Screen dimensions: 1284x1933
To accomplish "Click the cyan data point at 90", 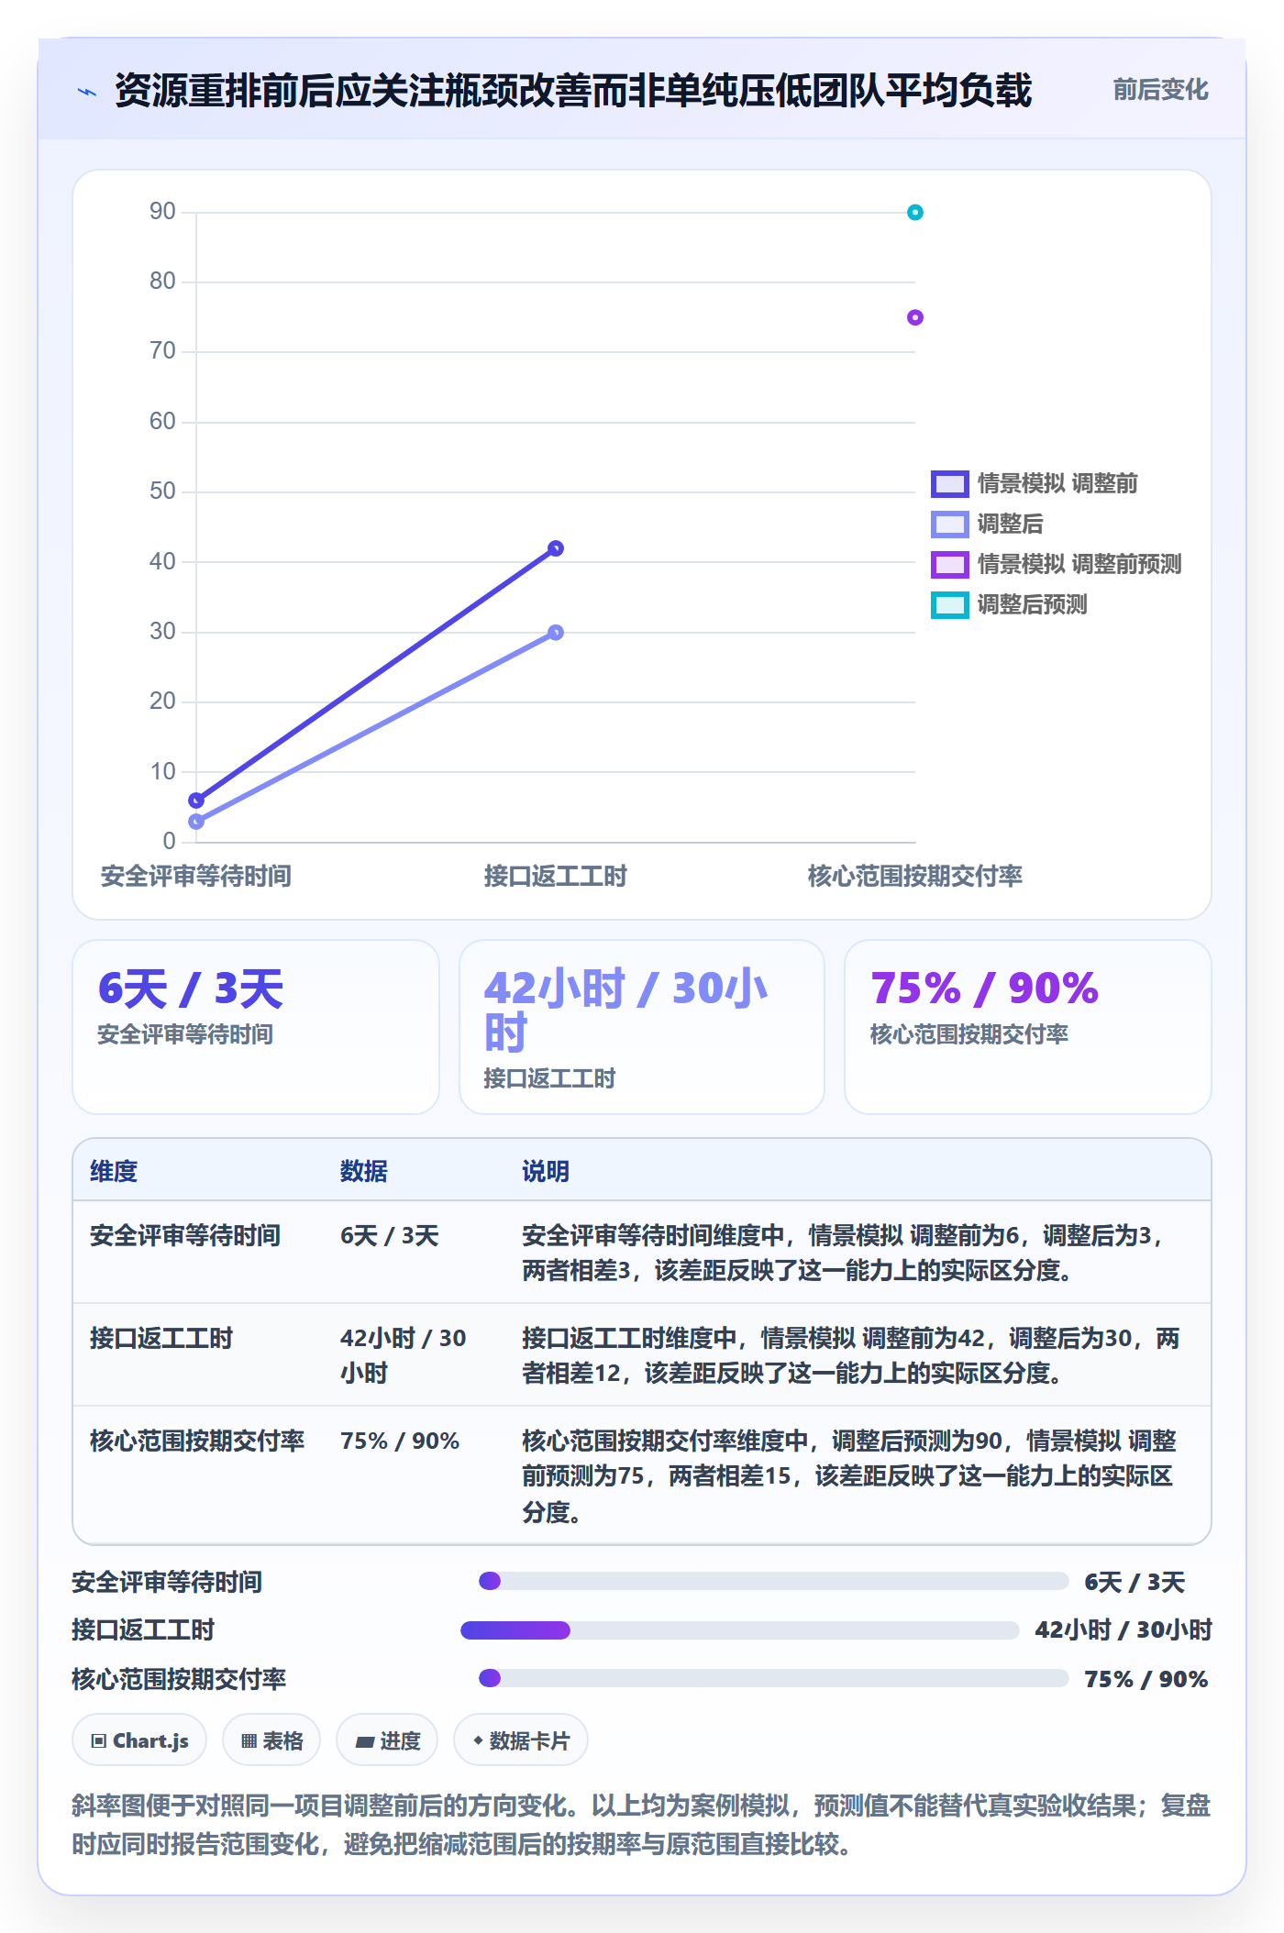I will [x=914, y=213].
